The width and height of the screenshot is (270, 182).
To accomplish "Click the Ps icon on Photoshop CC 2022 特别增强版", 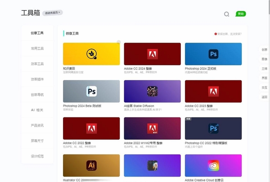I will [213, 129].
